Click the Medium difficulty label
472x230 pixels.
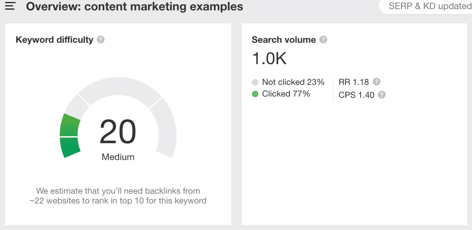click(118, 157)
